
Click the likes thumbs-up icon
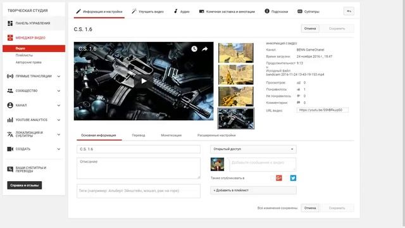click(299, 89)
